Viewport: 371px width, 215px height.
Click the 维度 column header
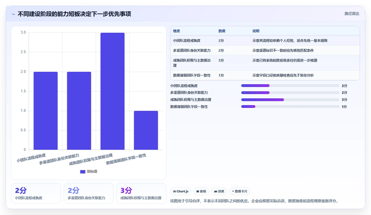(177, 31)
